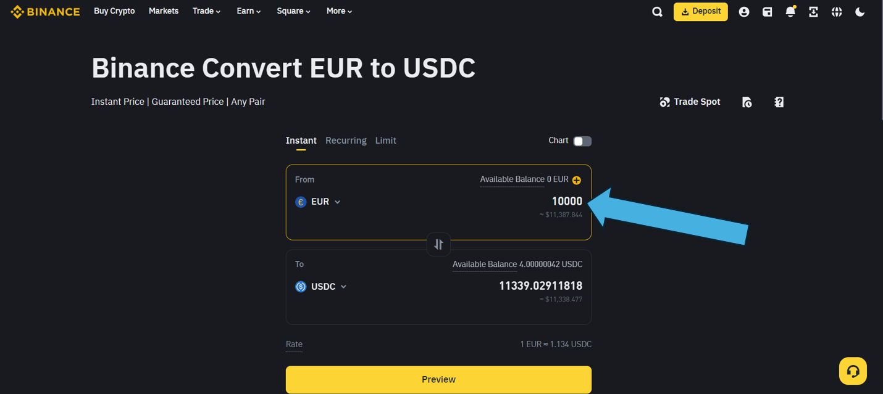883x394 pixels.
Task: Switch to the Limit tab
Action: [386, 141]
